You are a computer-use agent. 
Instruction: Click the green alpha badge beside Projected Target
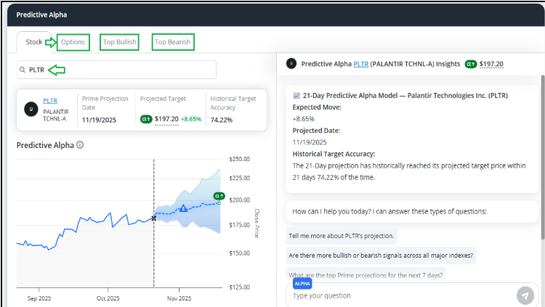[x=146, y=119]
